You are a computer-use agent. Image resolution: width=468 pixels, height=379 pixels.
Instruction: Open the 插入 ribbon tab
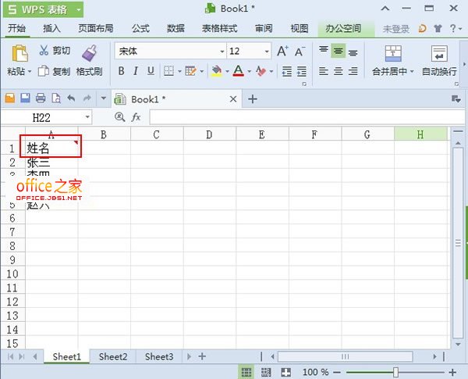tap(51, 28)
